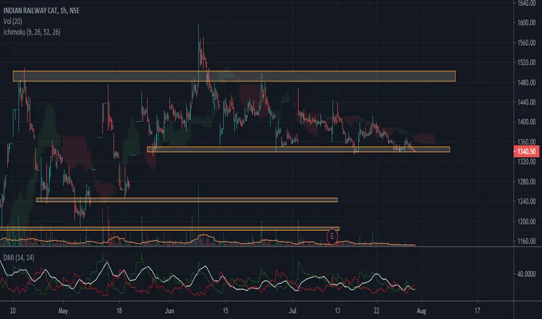Click the earnings 'E' marker on chart
542x319 pixels.
tap(332, 237)
